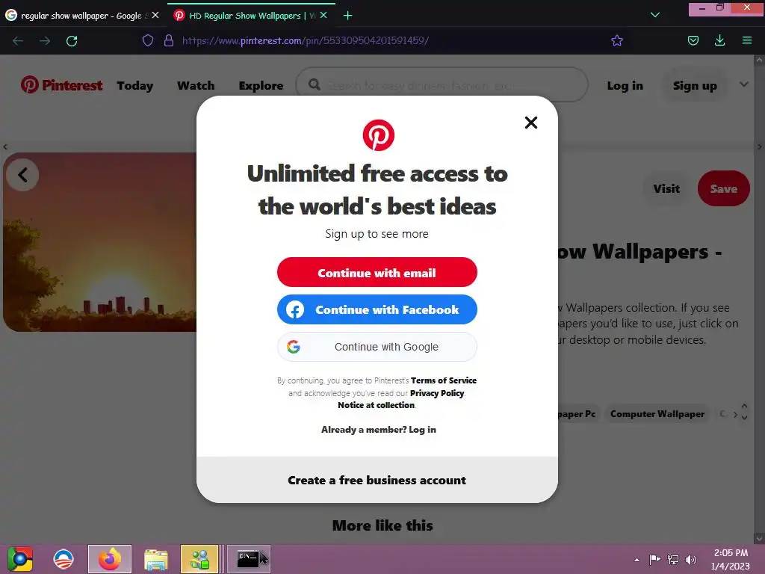Reload the current page
This screenshot has width=765, height=574.
point(72,40)
